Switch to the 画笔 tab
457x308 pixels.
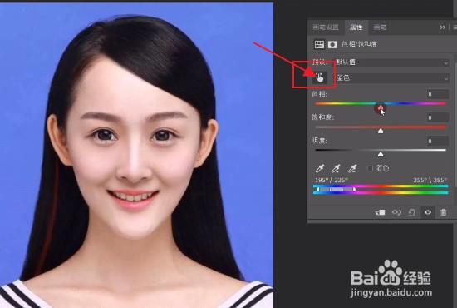[380, 27]
